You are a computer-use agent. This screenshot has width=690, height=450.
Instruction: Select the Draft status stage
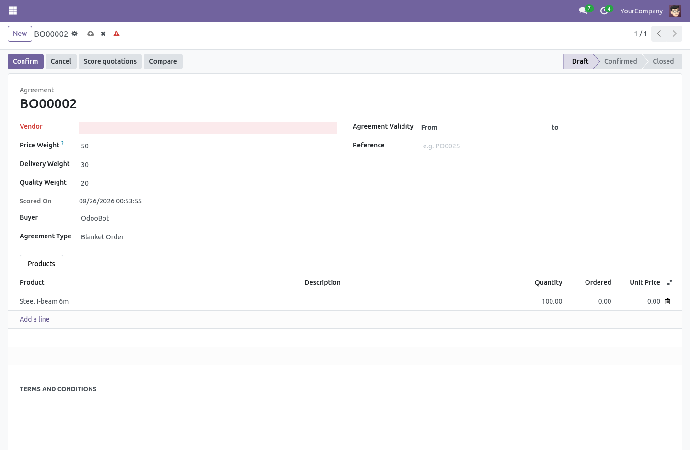(580, 61)
